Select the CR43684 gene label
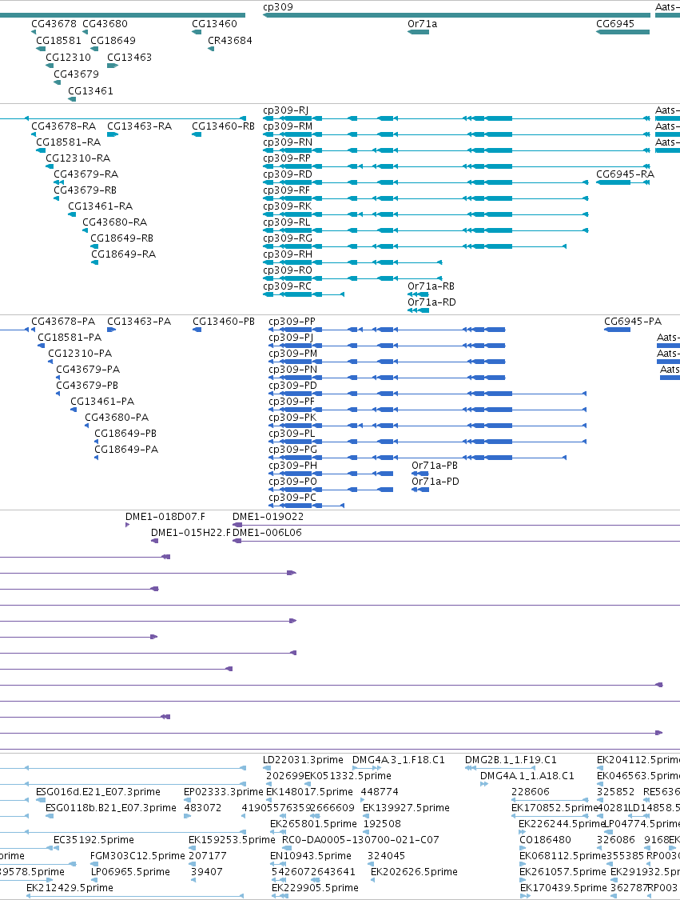Screen dimensions: 680x900 pyautogui.click(x=230, y=40)
